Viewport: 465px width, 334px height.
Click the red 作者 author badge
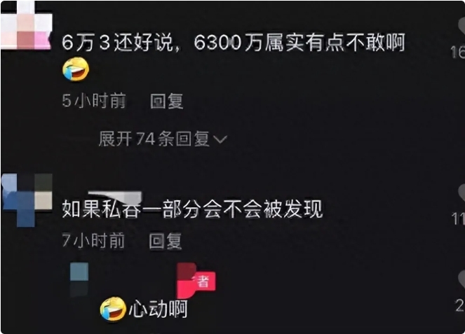click(x=203, y=281)
